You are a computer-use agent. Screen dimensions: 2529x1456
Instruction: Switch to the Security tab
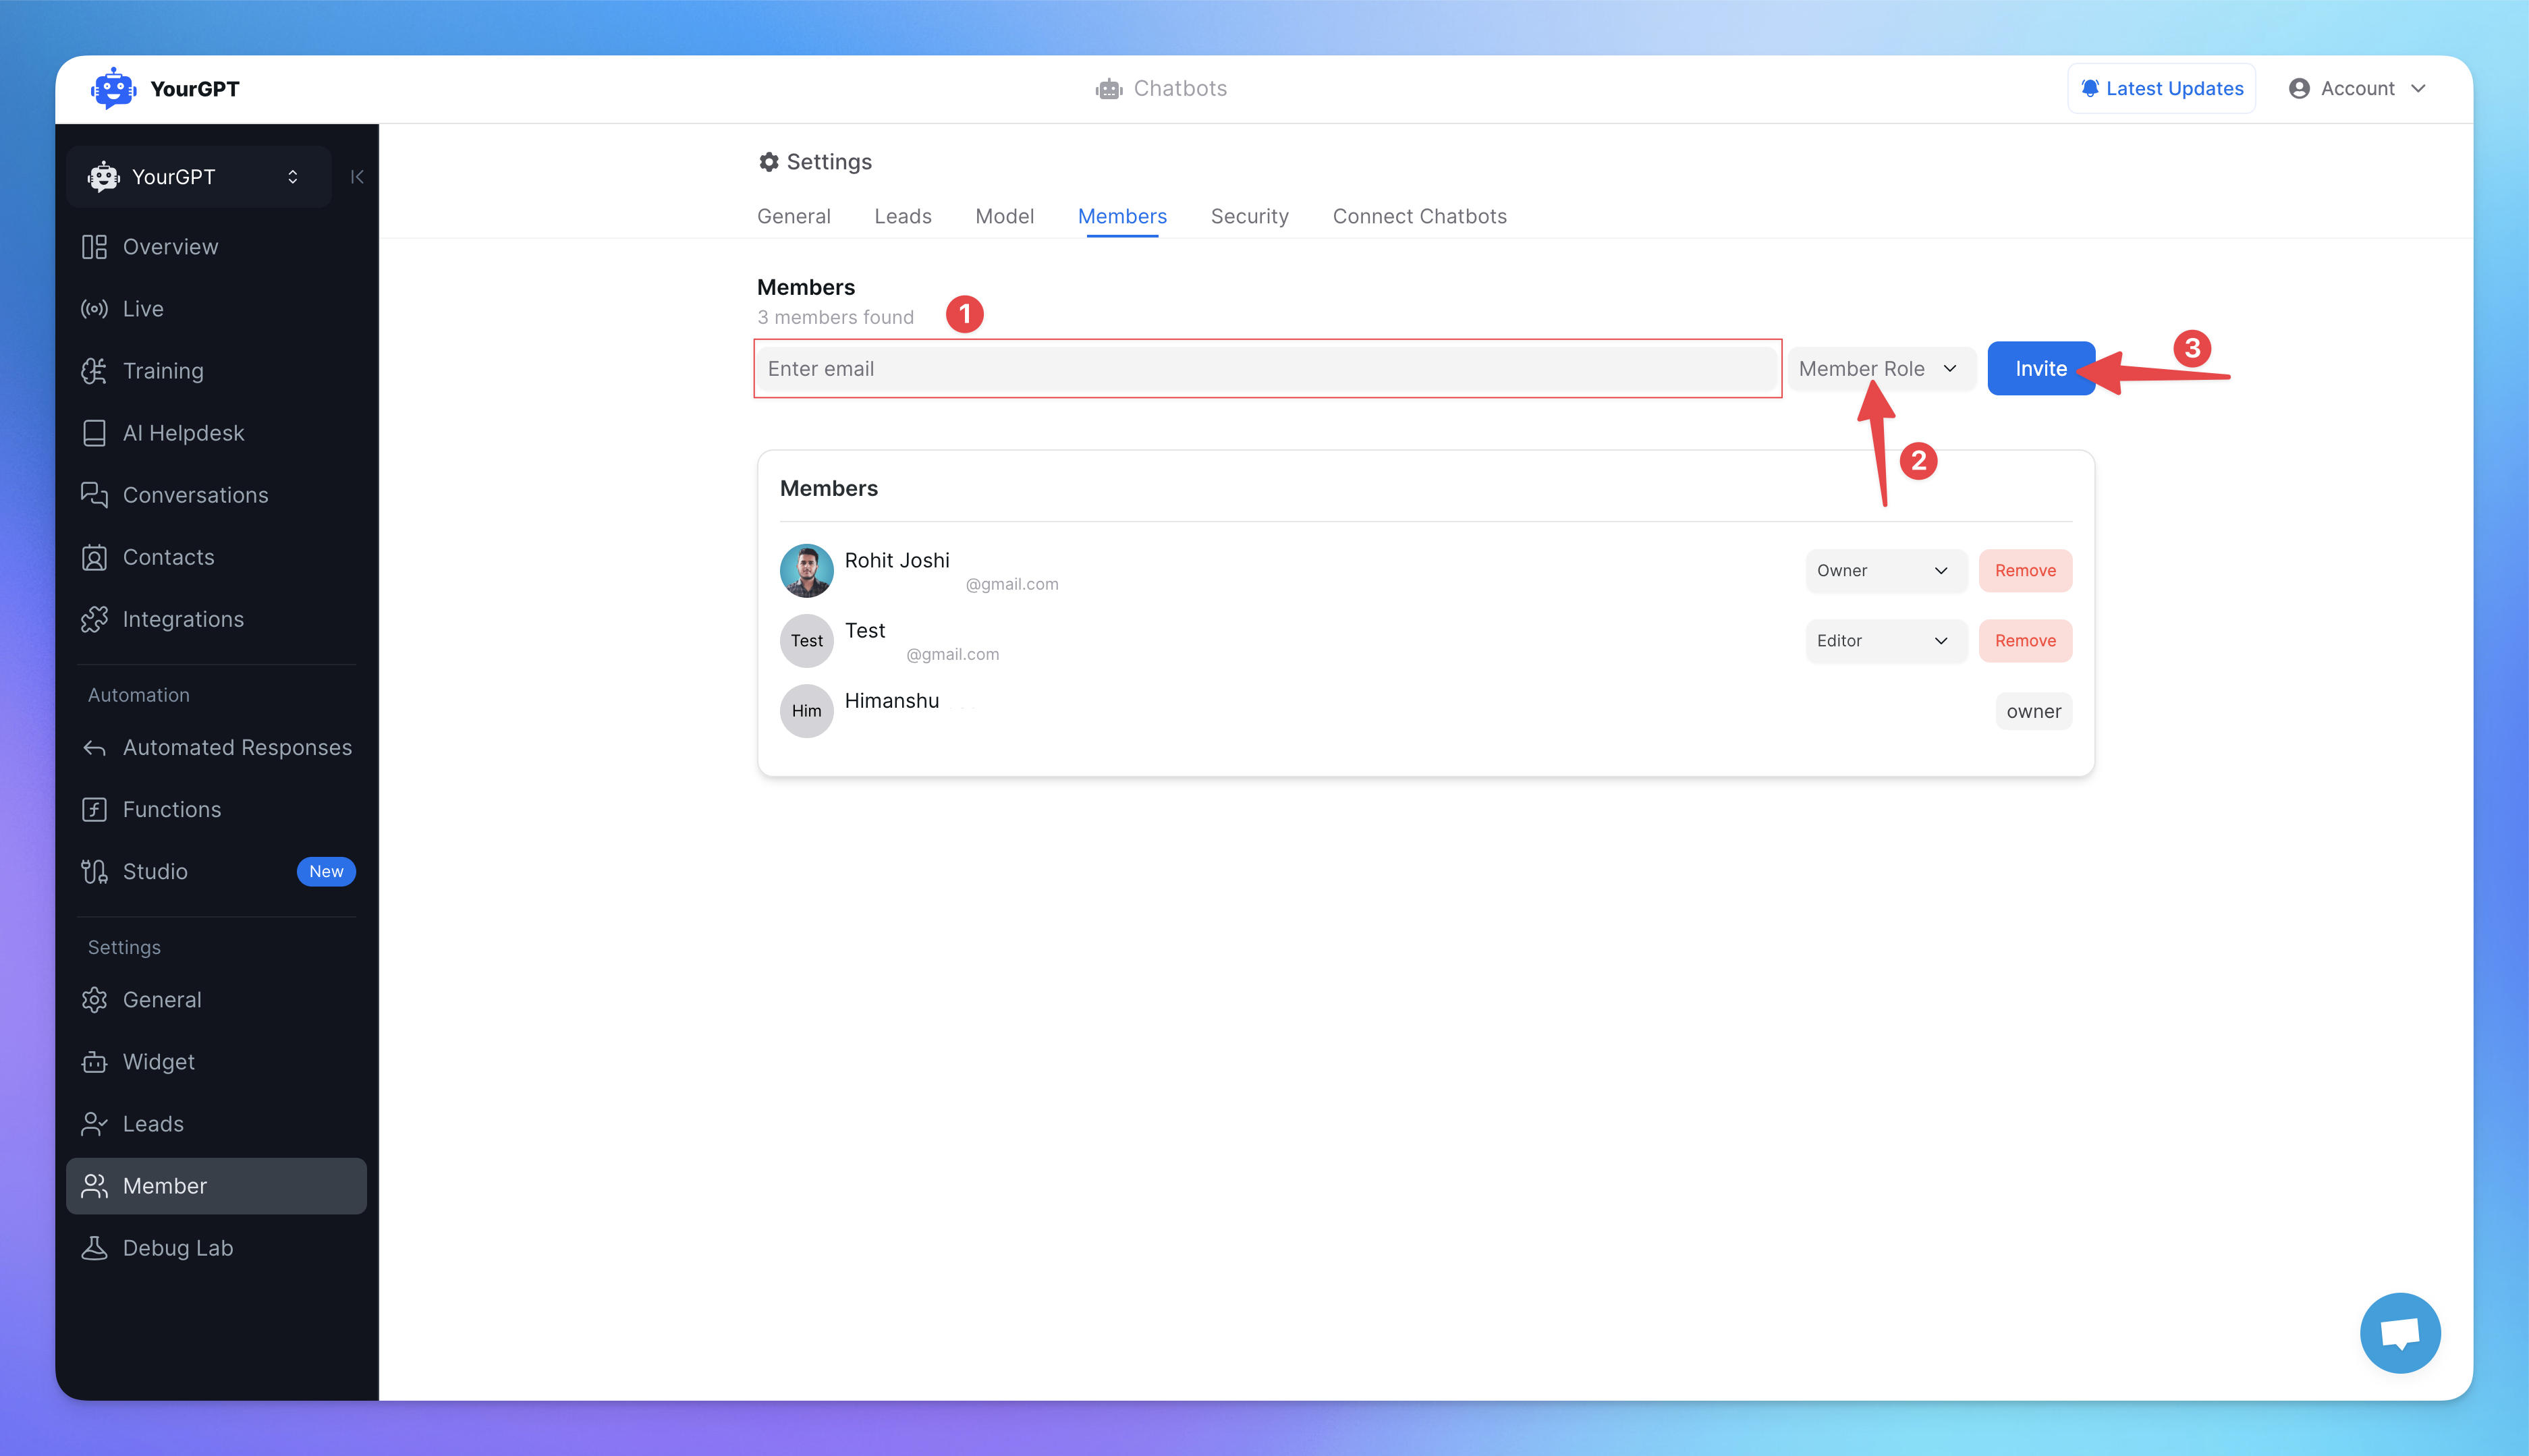1249,216
